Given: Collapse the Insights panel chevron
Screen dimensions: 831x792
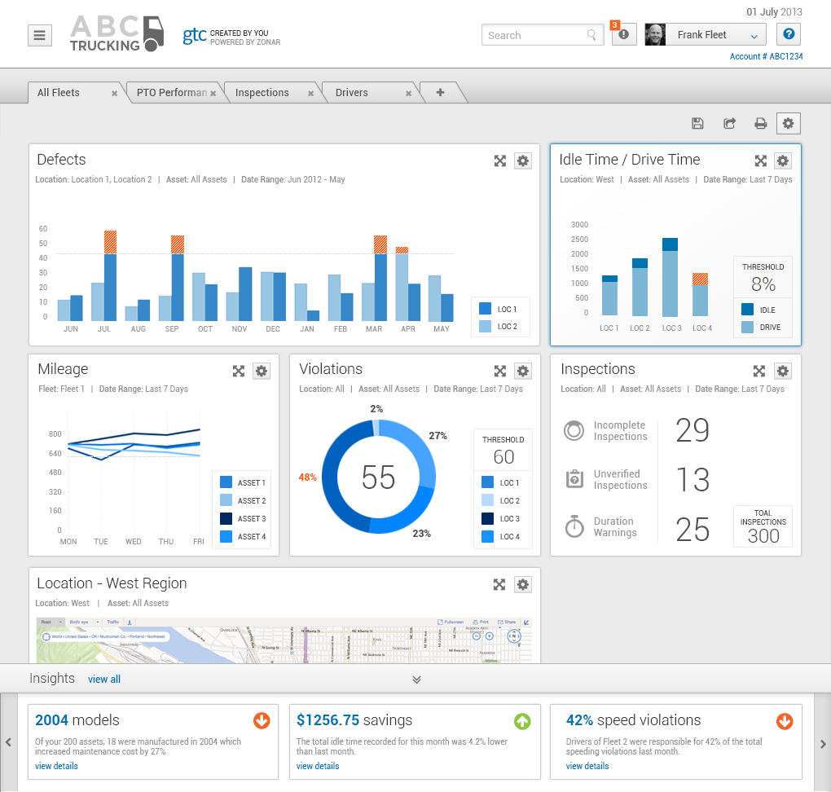Looking at the screenshot, I should click(416, 679).
